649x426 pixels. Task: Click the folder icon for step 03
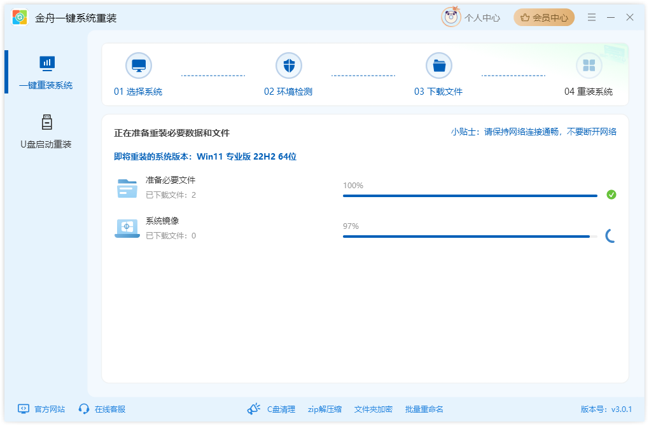[439, 65]
